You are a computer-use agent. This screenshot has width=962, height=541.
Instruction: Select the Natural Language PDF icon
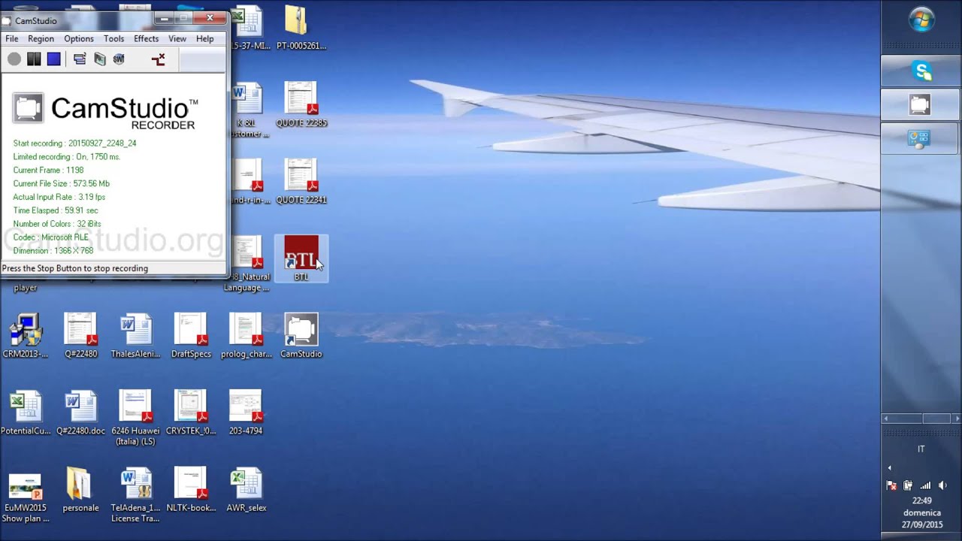248,264
